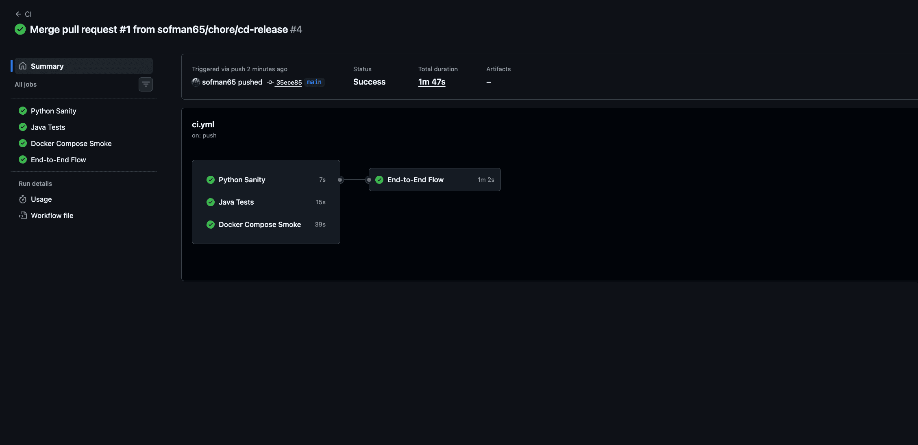Click the success check next to run title

[20, 29]
